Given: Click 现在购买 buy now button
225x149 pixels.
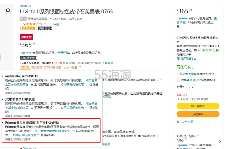Looking at the screenshot, I should (x=198, y=114).
